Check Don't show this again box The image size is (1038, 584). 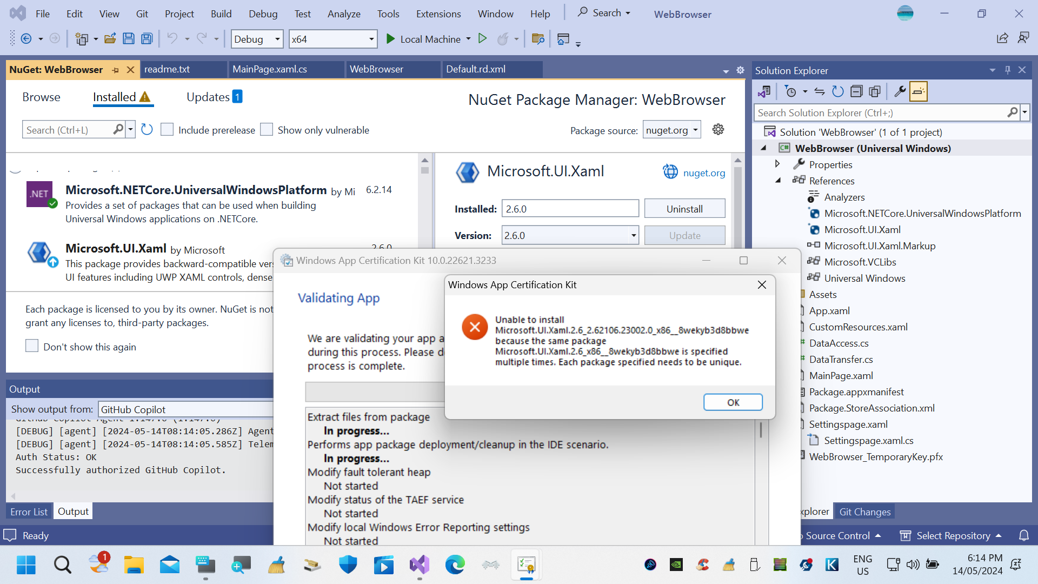32,346
